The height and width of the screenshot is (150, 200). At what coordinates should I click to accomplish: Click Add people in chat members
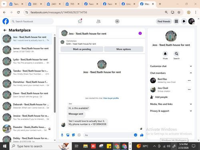[159, 97]
